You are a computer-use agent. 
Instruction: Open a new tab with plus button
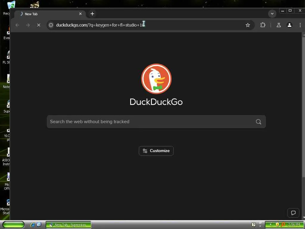(92, 14)
